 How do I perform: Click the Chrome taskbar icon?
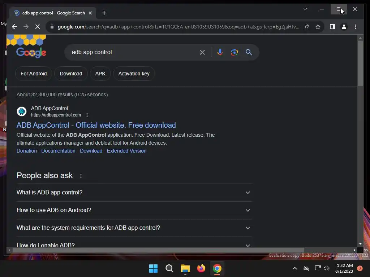point(217,268)
